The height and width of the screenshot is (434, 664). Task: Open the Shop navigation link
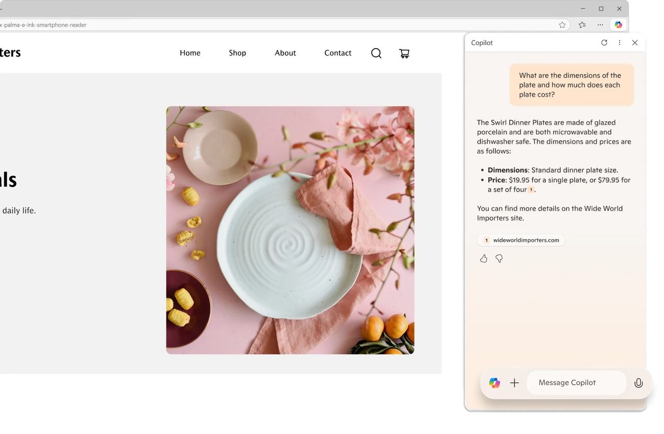click(237, 53)
